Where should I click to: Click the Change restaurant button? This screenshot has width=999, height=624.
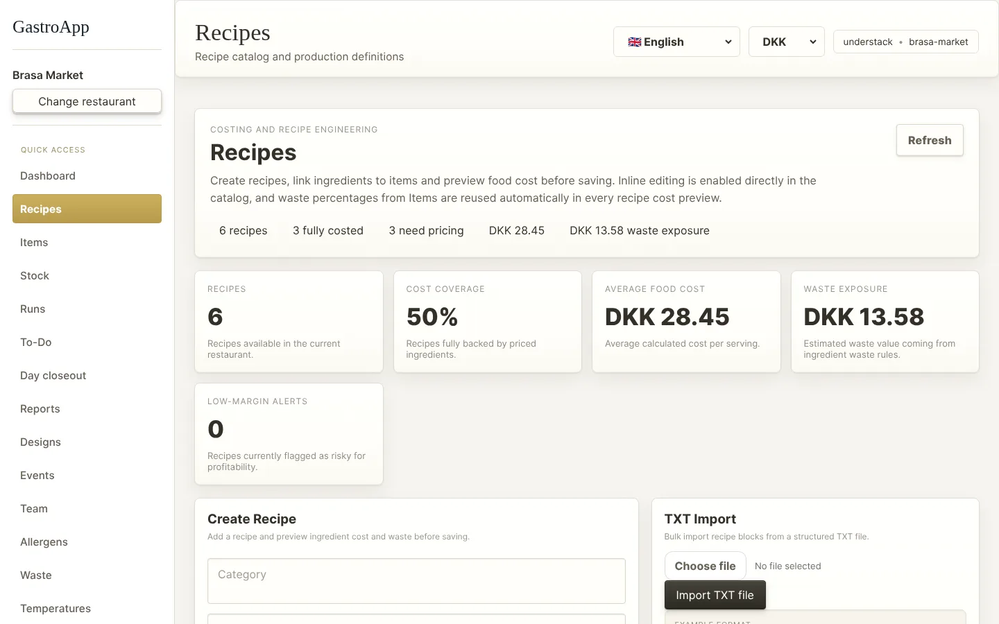pyautogui.click(x=87, y=101)
